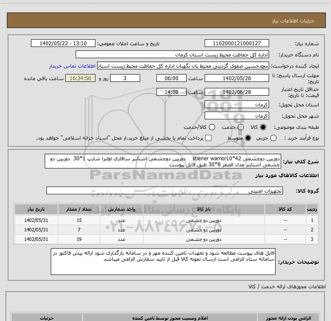
Task: Click the request creator name field
Action: tap(183, 66)
